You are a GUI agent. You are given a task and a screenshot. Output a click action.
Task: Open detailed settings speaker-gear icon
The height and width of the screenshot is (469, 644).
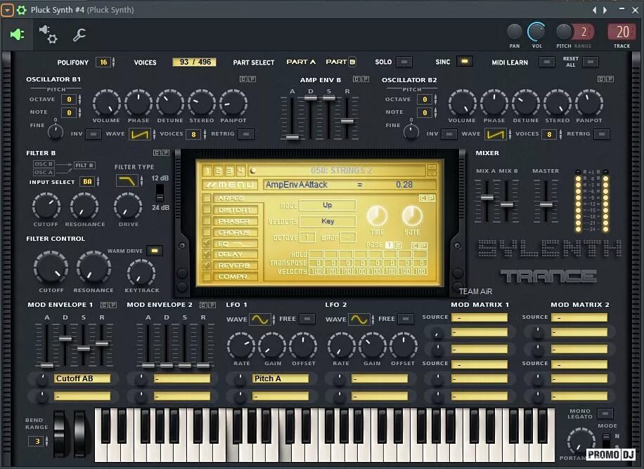pyautogui.click(x=48, y=34)
